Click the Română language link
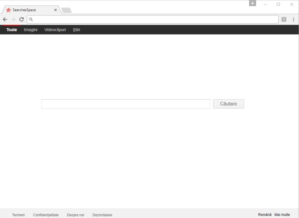This screenshot has width=299, height=218. (x=264, y=215)
